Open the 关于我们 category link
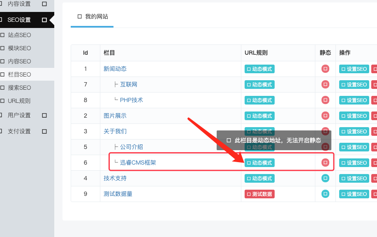The width and height of the screenshot is (377, 237). [x=115, y=131]
